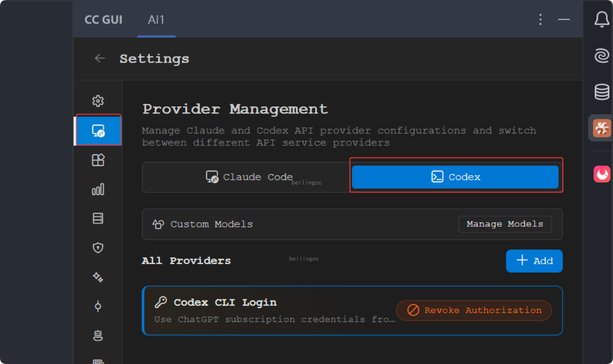The image size is (613, 364).
Task: Click Revoke Authorization for Codex CLI
Action: 474,311
